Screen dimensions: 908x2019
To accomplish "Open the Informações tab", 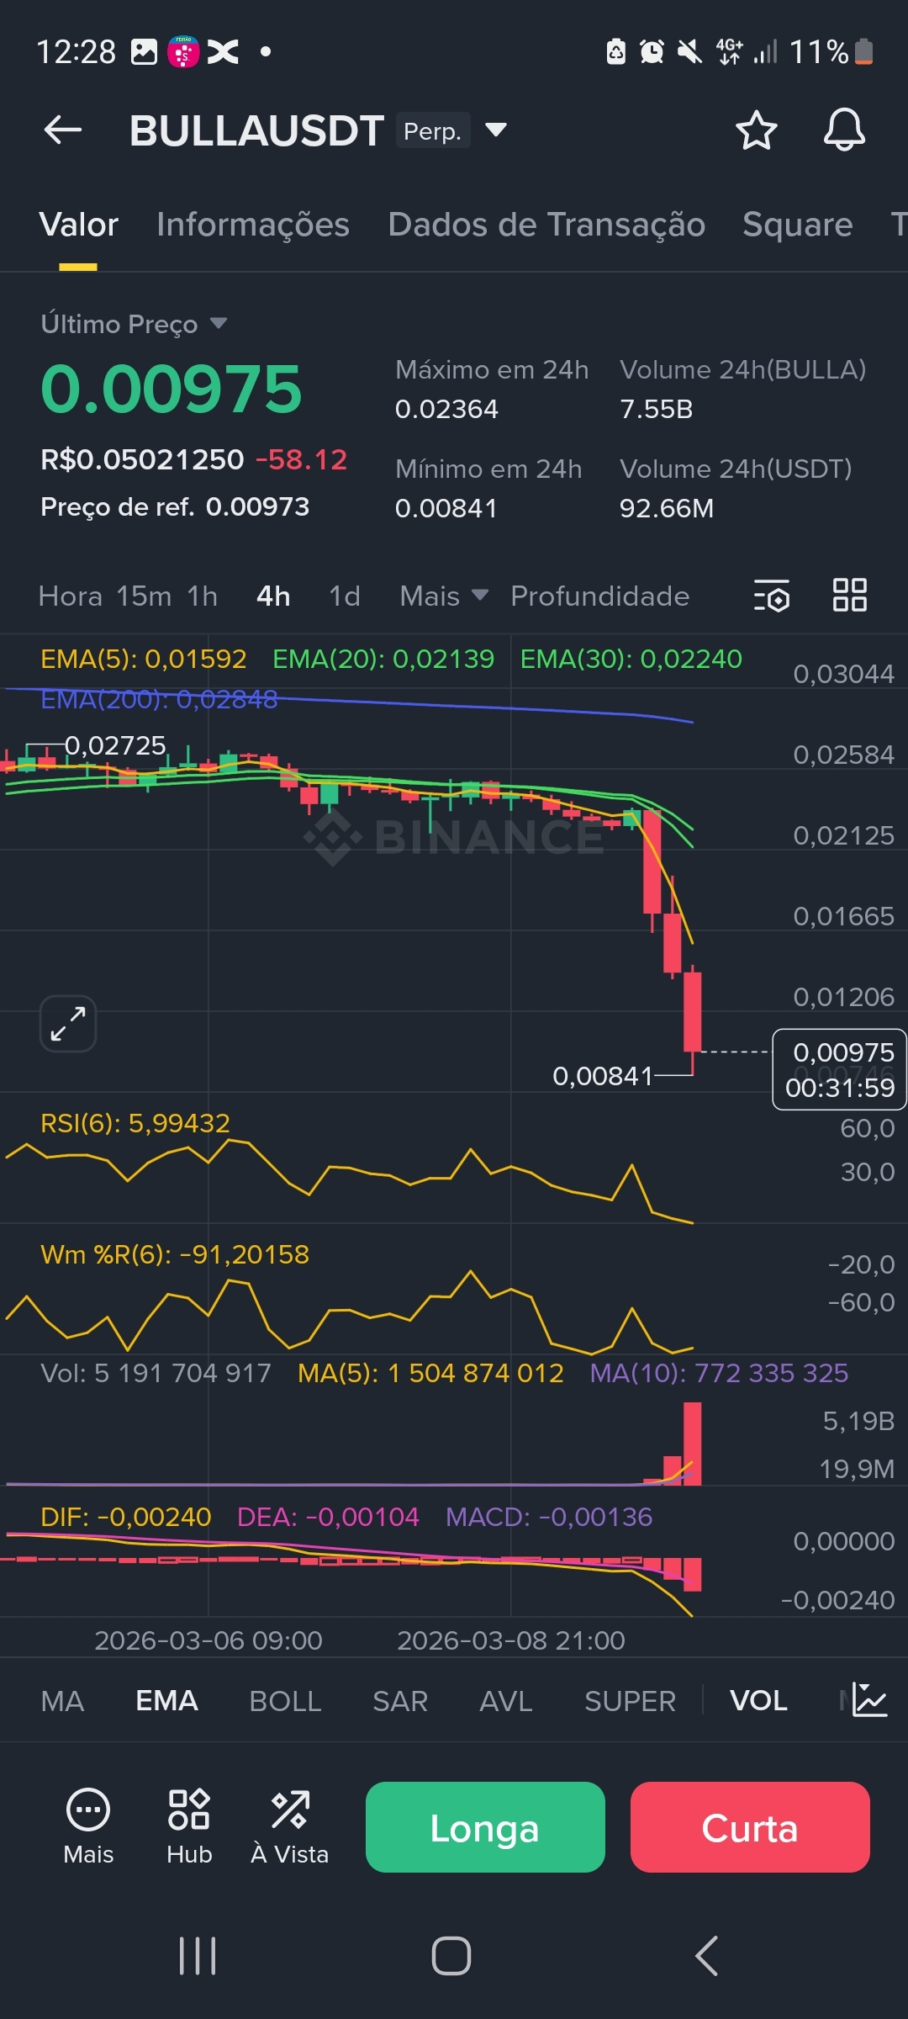I will pyautogui.click(x=253, y=225).
